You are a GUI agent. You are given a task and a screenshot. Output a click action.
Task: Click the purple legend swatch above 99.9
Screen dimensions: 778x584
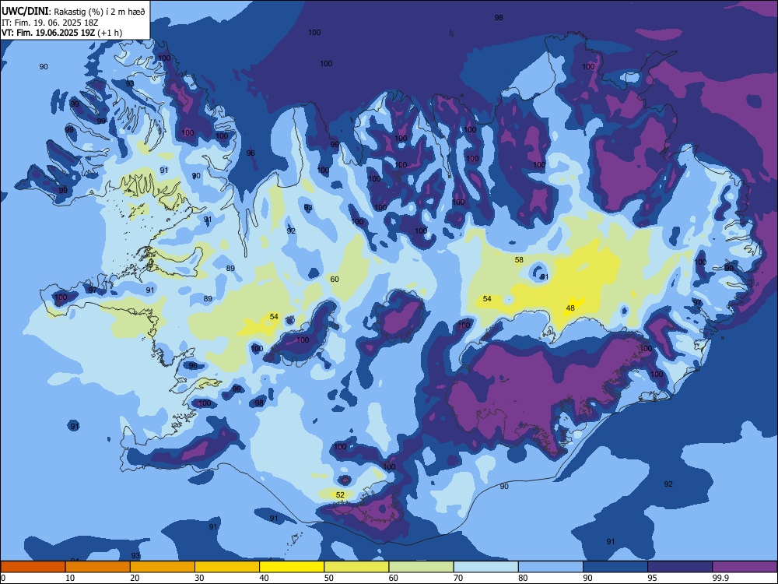tap(745, 567)
